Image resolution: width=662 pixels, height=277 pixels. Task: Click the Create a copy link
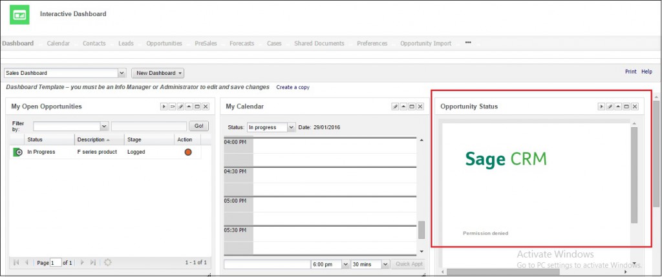tap(293, 87)
